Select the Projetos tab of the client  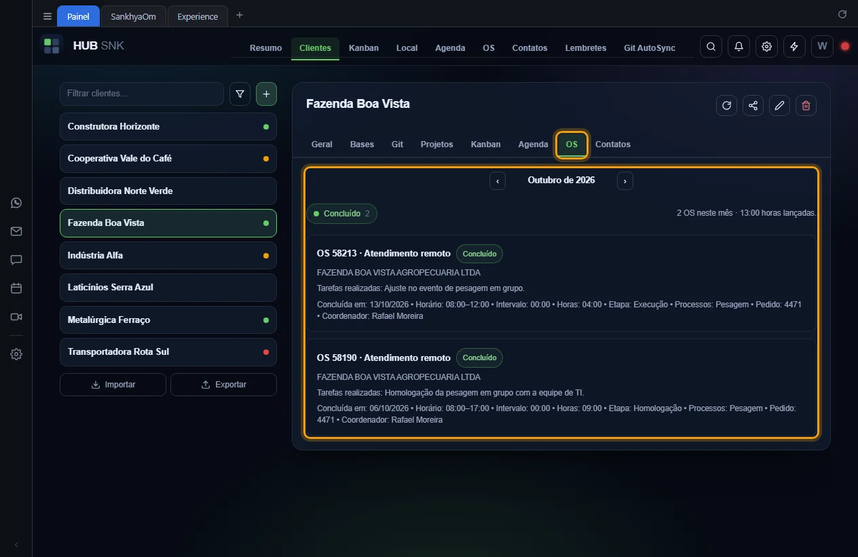point(437,145)
